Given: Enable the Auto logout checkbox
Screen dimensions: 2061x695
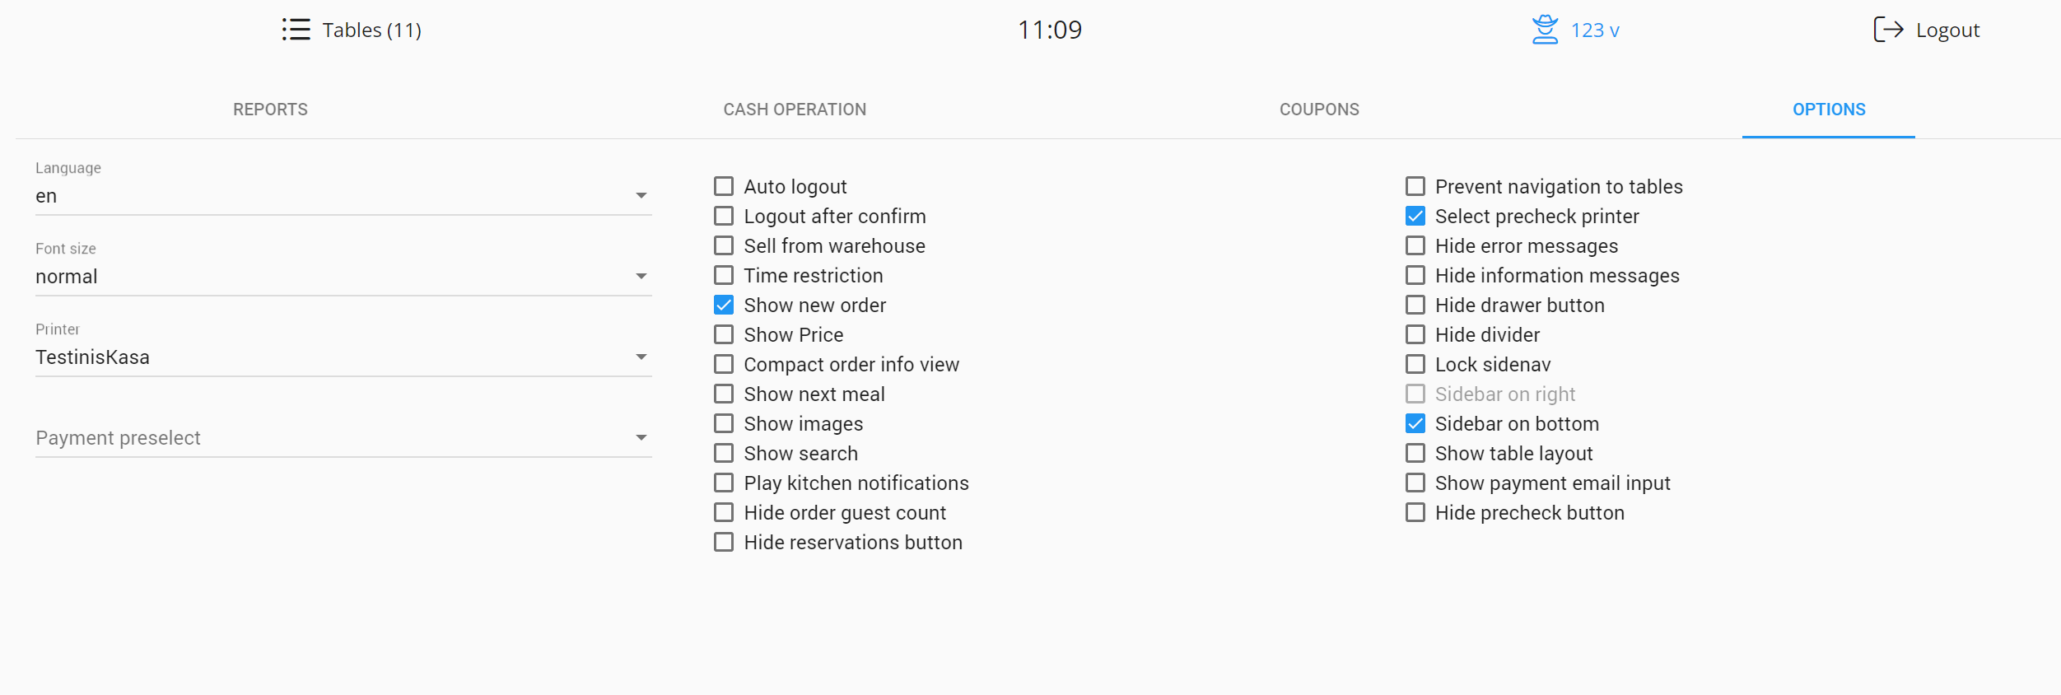Looking at the screenshot, I should tap(724, 187).
